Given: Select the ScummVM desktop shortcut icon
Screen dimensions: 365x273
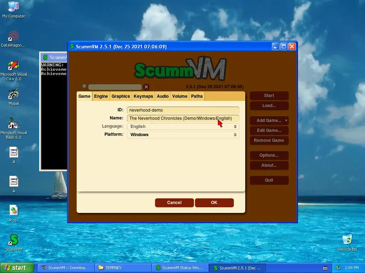Looking at the screenshot, I should pos(14,242).
